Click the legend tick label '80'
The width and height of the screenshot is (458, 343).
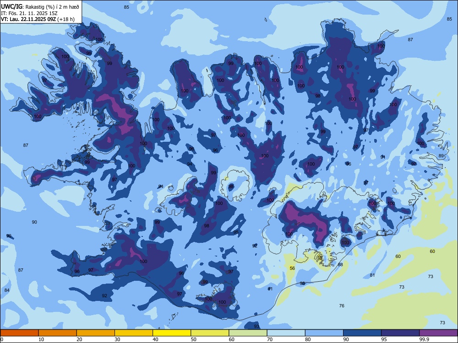[x=308, y=339]
